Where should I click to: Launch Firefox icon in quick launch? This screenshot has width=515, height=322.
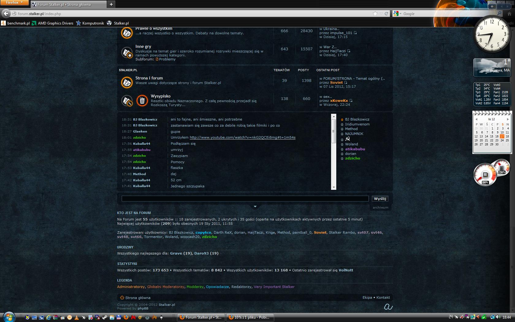pos(126,317)
